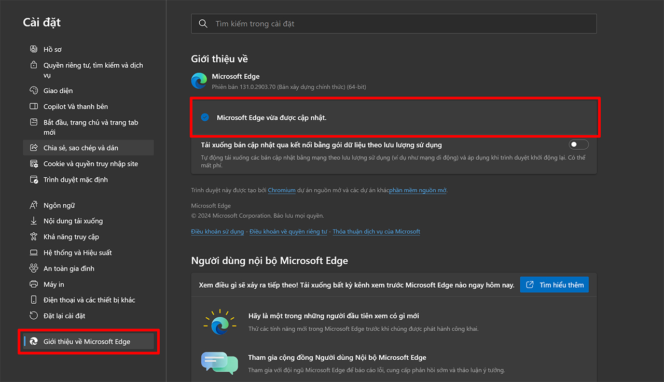This screenshot has width=664, height=382.
Task: Click the Copilot Và thanh bên icon
Action: (x=34, y=106)
